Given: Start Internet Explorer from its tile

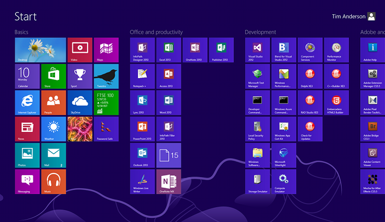Looking at the screenshot, I should click(x=27, y=102).
